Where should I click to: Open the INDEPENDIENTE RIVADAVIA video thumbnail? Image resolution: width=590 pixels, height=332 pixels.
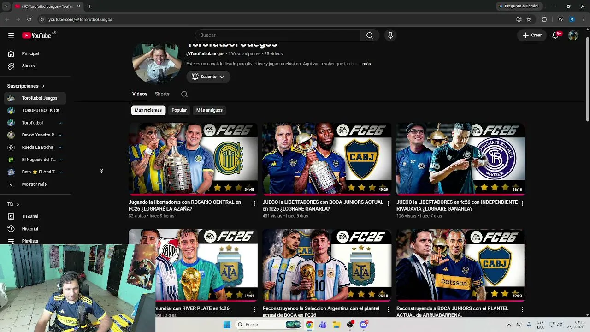pos(461,158)
